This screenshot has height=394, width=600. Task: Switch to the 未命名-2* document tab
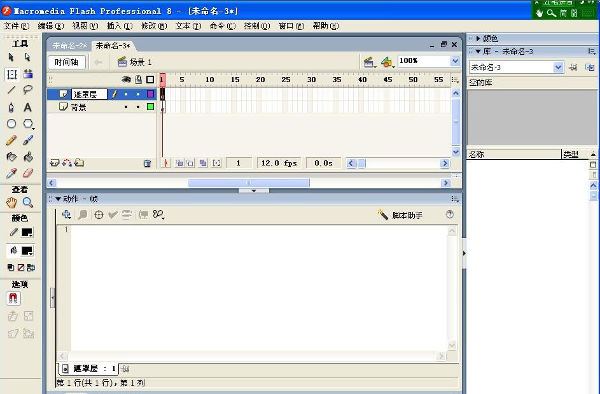69,46
